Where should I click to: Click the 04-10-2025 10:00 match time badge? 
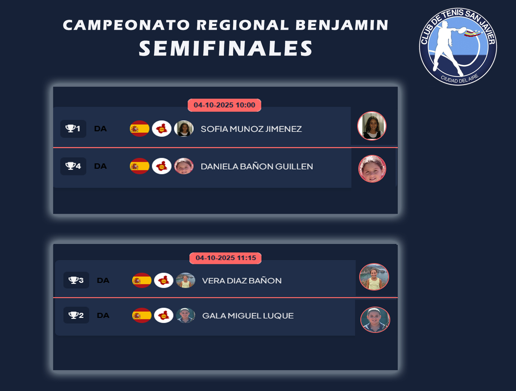point(224,105)
